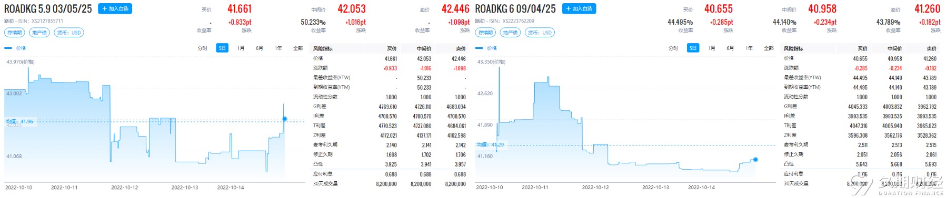Viewport: 946px width, 198px height.
Task: Click 30天成交量 row label in left table
Action: (325, 184)
